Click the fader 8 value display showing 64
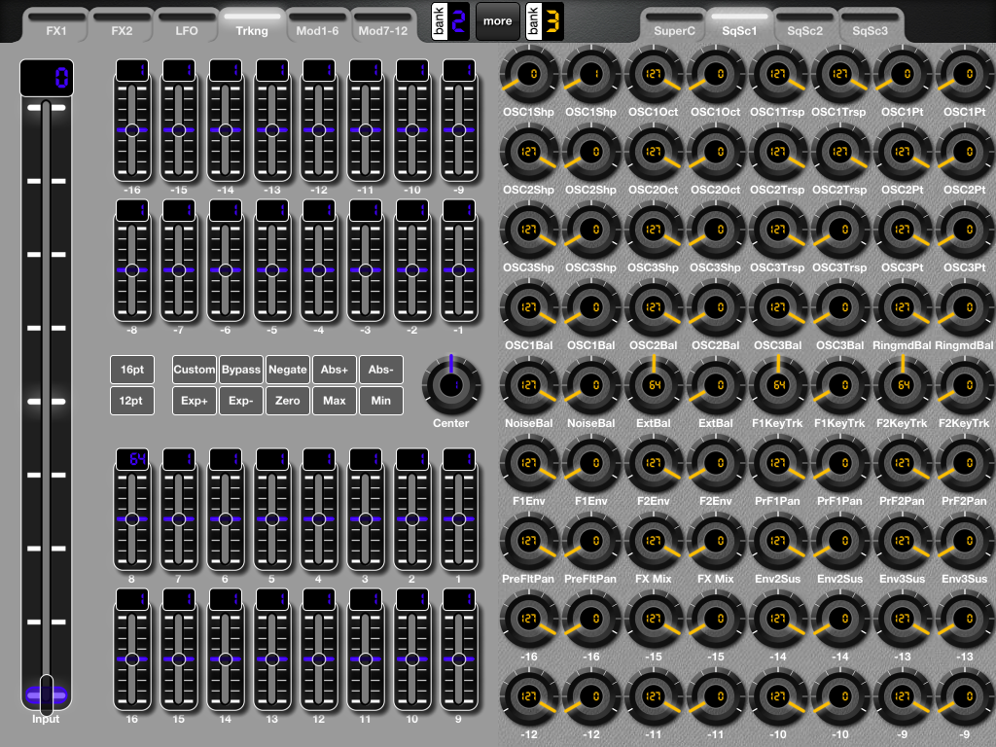The width and height of the screenshot is (996, 747). [x=132, y=459]
